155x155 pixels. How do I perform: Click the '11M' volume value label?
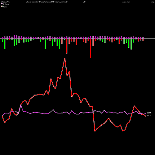point(149,113)
